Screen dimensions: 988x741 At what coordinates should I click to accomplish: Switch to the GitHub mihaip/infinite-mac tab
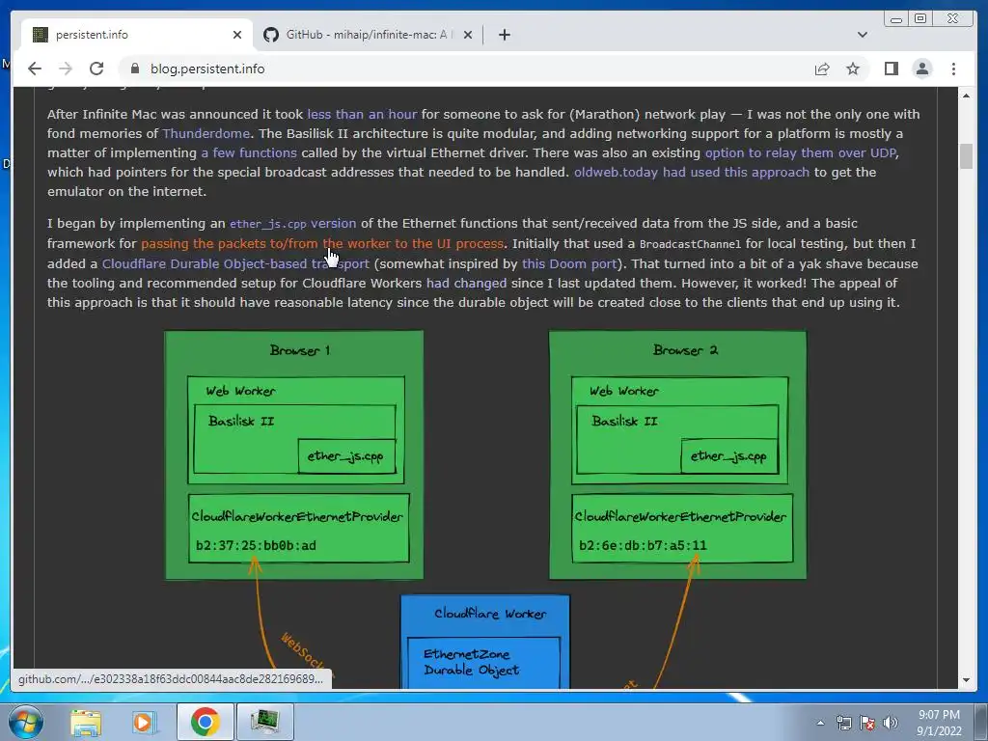tap(369, 35)
